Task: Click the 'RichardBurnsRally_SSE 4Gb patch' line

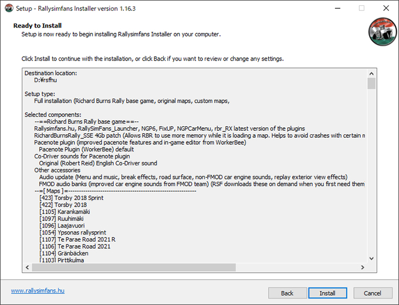Action: pos(199,135)
